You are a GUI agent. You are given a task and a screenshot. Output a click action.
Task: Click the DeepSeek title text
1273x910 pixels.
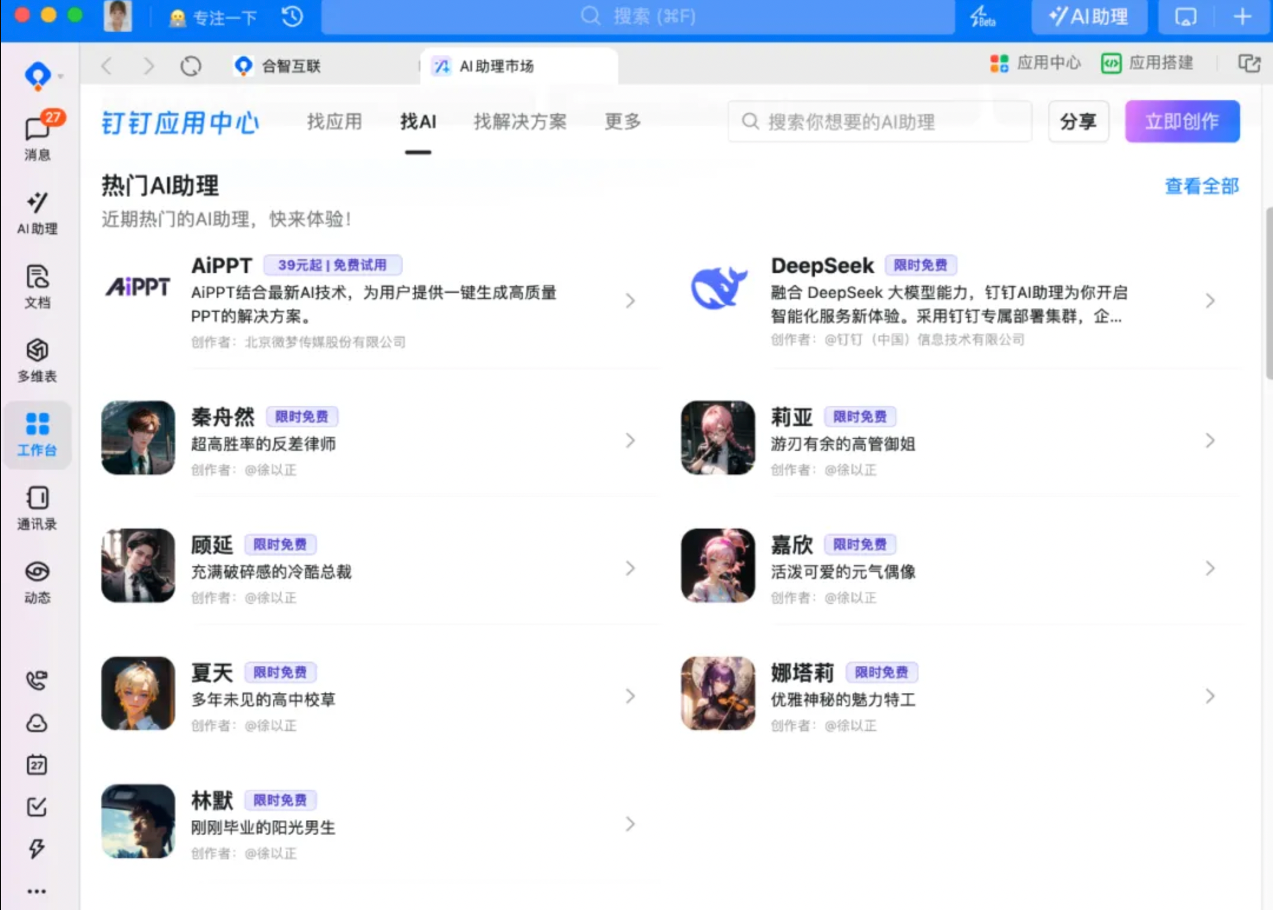pyautogui.click(x=823, y=265)
